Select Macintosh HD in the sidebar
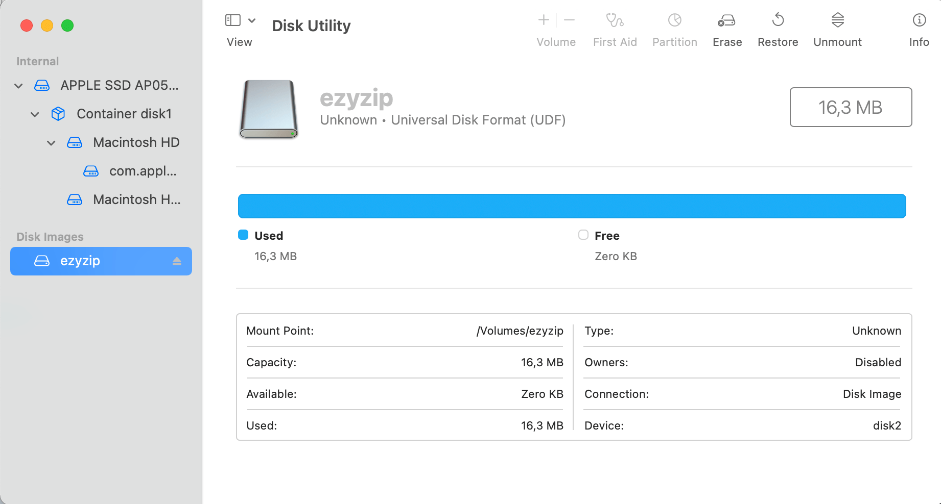The image size is (941, 504). tap(136, 142)
